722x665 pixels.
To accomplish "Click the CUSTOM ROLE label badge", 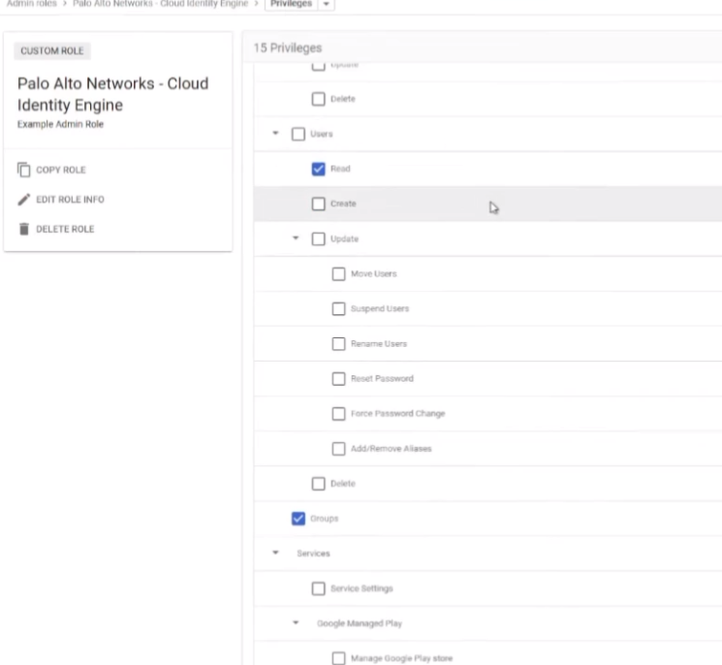I will coord(52,50).
